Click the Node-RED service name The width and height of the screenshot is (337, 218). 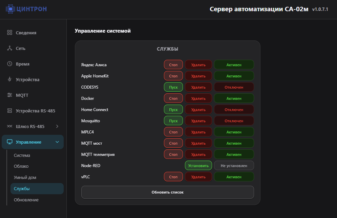coord(91,165)
